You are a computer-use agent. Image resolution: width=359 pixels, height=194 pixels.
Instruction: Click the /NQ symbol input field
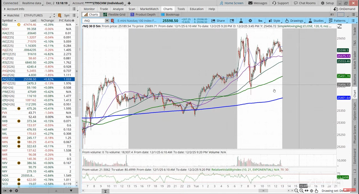tap(94, 21)
